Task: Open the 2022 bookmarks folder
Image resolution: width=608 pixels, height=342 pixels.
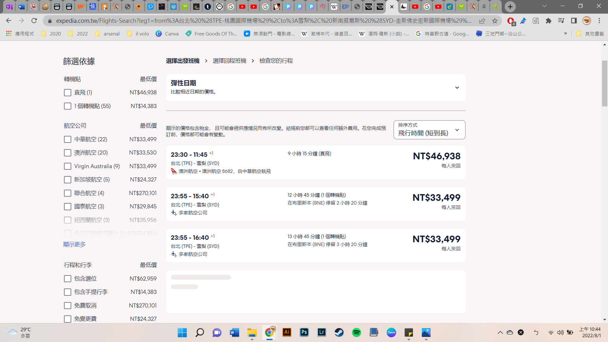Action: [78, 34]
